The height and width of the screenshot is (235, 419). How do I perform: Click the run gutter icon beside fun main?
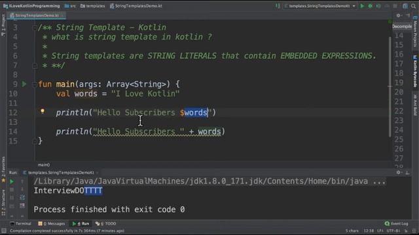pos(24,84)
